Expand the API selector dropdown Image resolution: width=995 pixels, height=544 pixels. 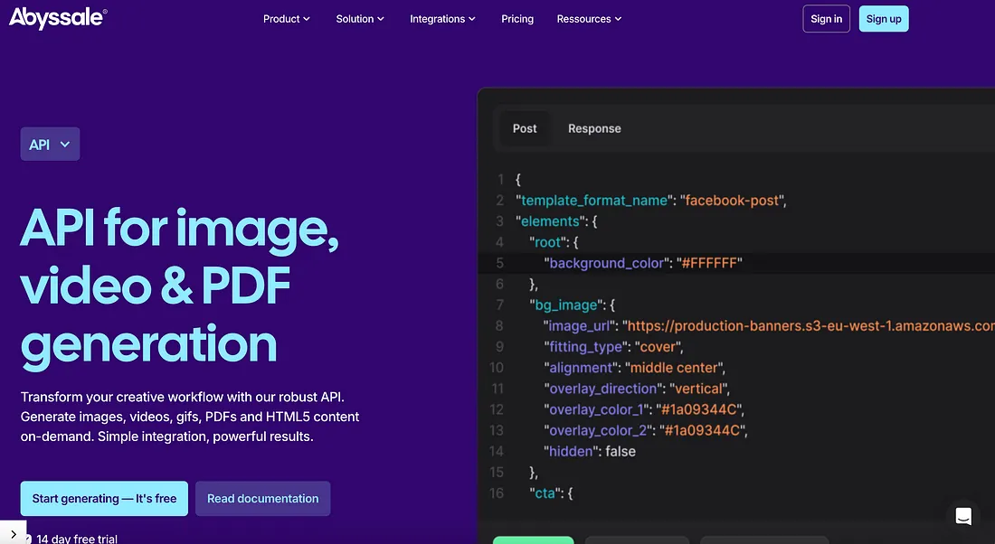(x=50, y=144)
